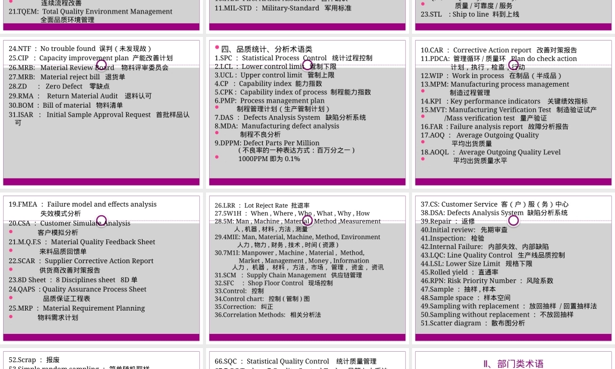
Task: Click the line '39.Repair : 返修'
Action: 448,221
